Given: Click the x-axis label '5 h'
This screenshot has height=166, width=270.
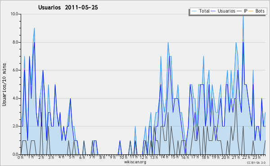Looking at the screenshot, I should [x=72, y=157].
